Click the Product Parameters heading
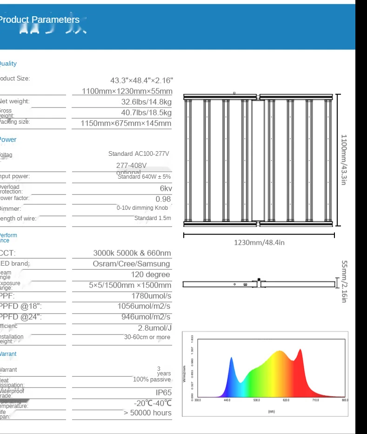Image resolution: width=367 pixels, height=434 pixels. tap(40, 20)
